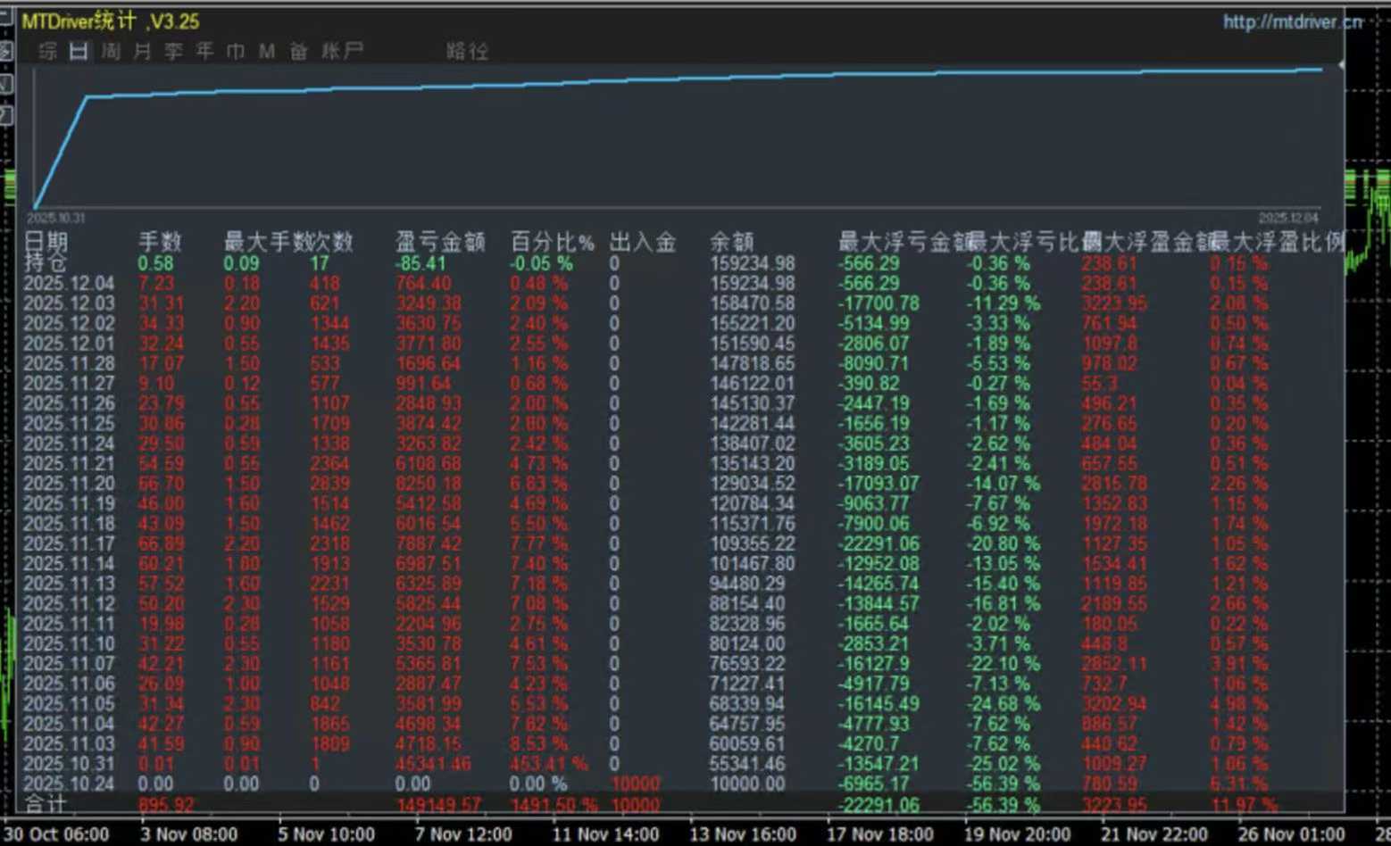Click the floating loss percent -20.80 %
Viewport: 1391px width, 846px height.
[x=1003, y=544]
